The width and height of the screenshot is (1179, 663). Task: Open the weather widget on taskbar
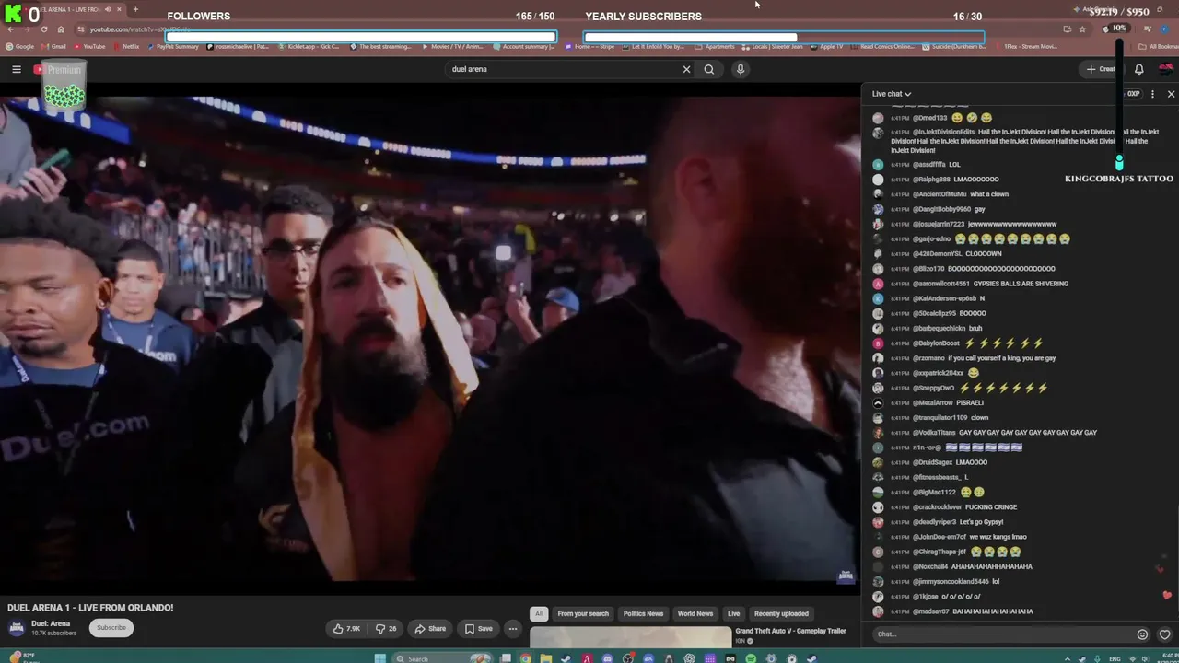coord(23,658)
